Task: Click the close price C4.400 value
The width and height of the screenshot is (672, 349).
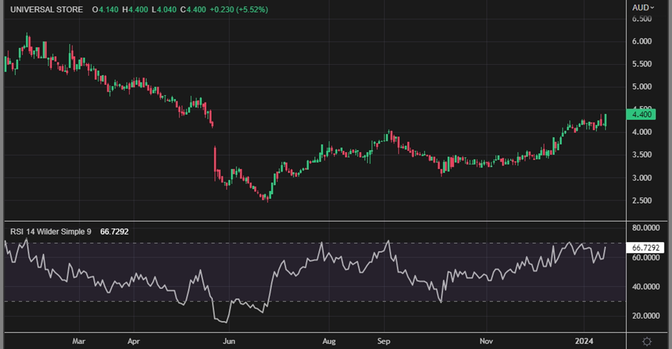Action: point(193,10)
